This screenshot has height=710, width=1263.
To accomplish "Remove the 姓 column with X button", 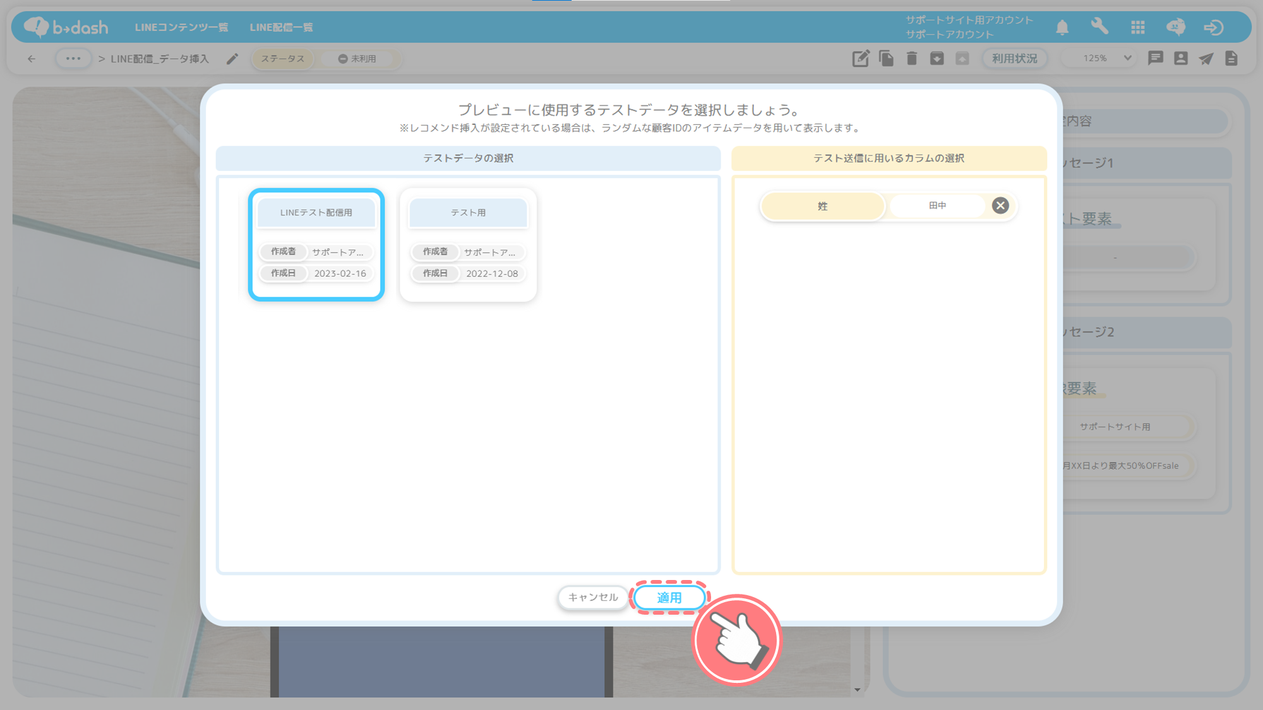I will [1000, 206].
